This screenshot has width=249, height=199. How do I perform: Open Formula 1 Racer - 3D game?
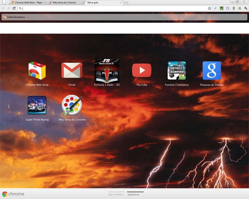click(x=107, y=70)
